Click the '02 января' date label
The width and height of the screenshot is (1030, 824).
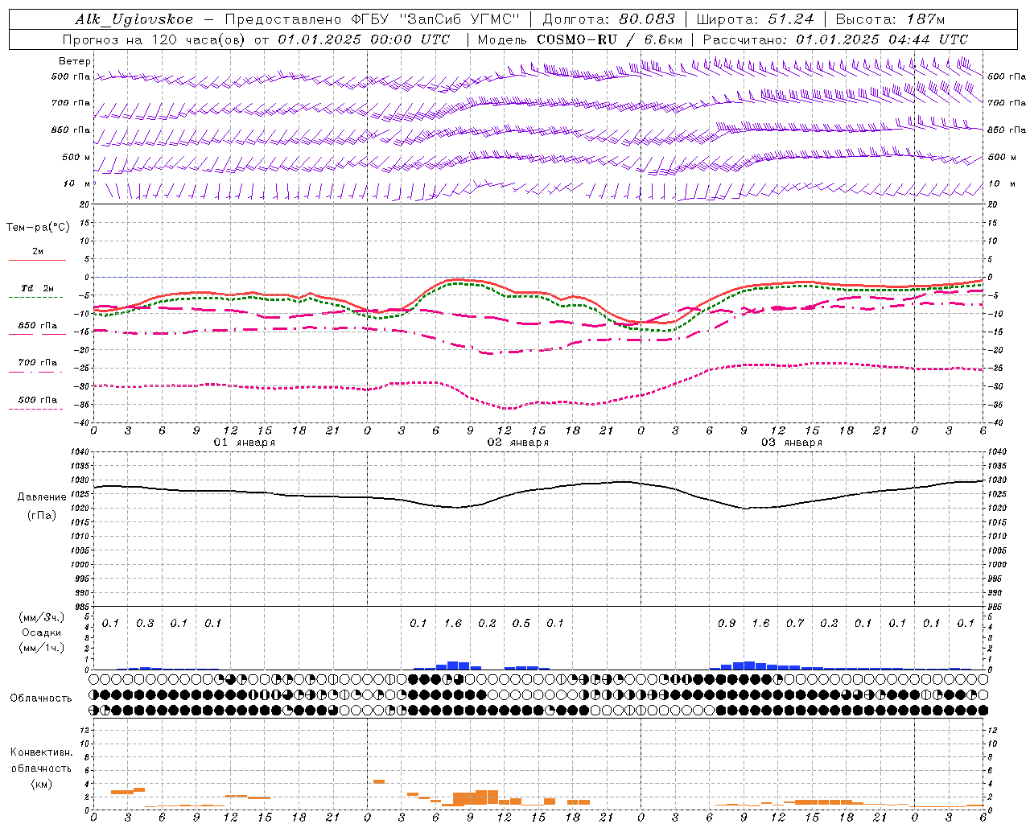click(517, 443)
